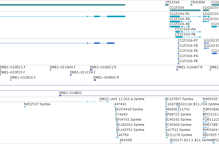219x144 pixels.
Task: Click the arrow glyph under DME1-021C04.F
Action: point(71,75)
